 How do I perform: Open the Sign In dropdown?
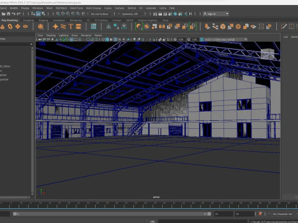(216, 14)
